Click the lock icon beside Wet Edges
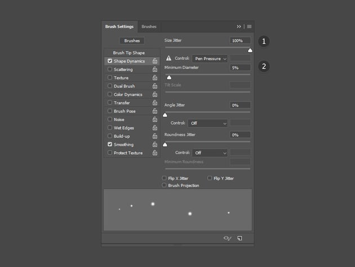This screenshot has width=355, height=267. pos(155,128)
